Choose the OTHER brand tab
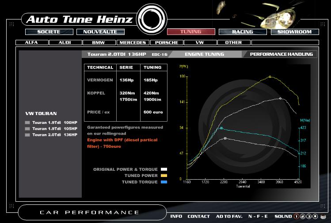The image size is (331, 223). [x=234, y=42]
